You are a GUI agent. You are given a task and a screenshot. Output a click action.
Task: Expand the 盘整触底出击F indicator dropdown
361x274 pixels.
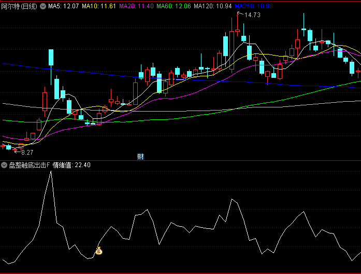[x=4, y=165]
